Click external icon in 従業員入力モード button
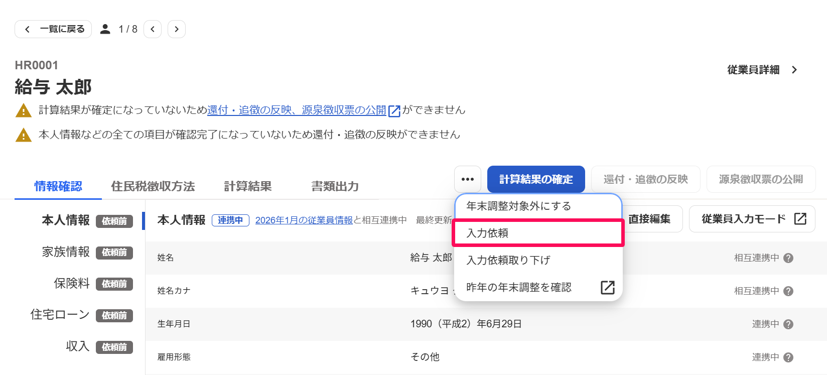The image size is (827, 375). (800, 219)
